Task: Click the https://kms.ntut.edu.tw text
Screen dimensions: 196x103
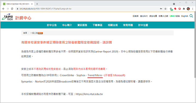Action: point(89,94)
